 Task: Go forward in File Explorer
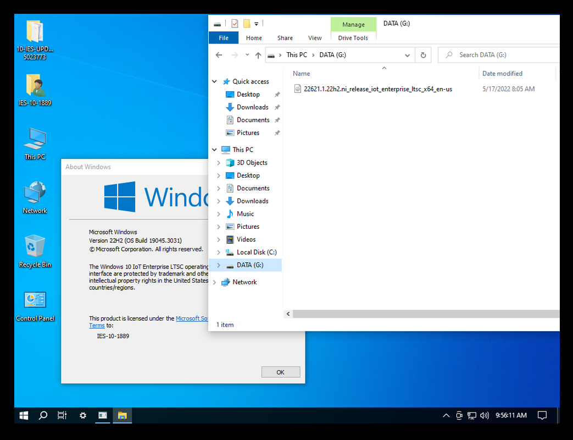coord(235,55)
